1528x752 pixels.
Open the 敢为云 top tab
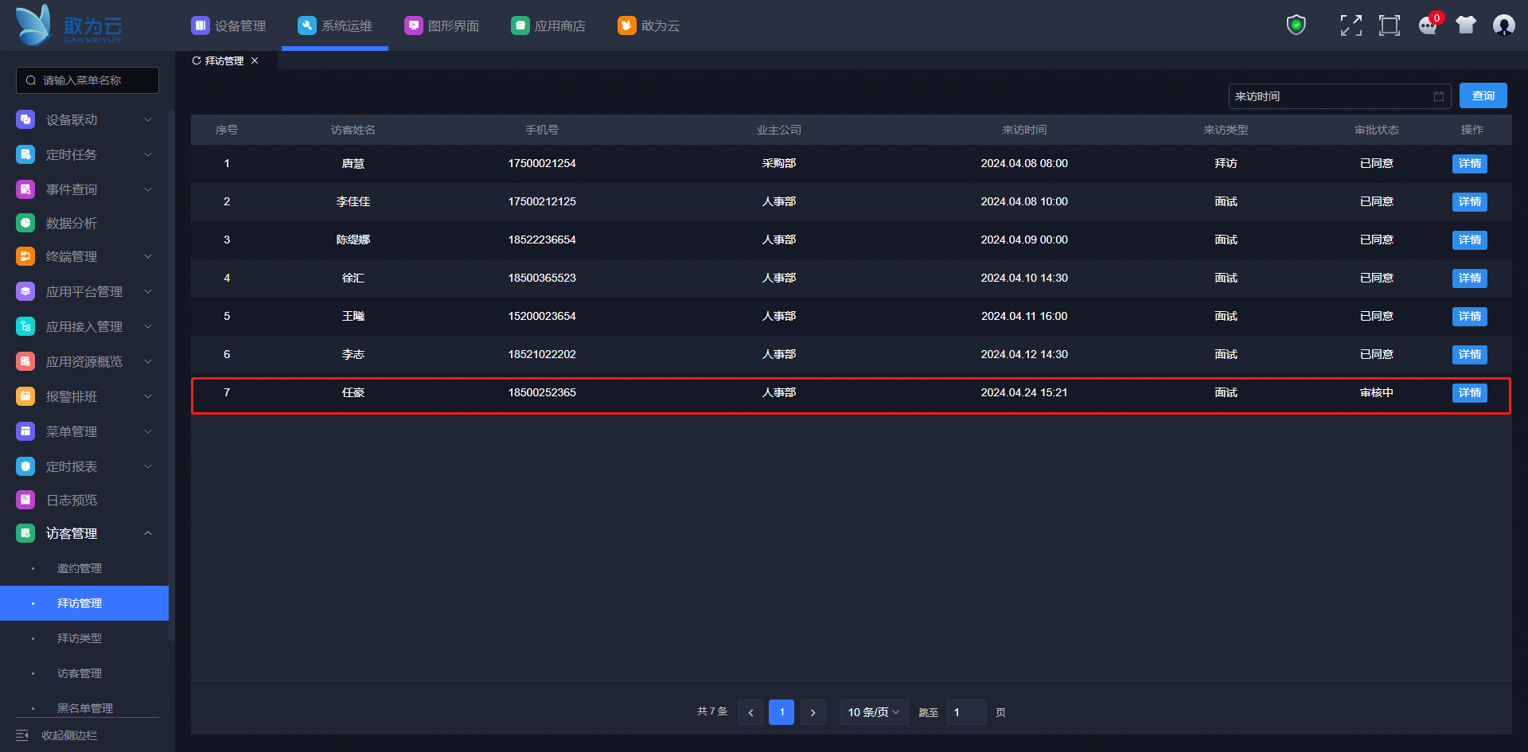[649, 25]
